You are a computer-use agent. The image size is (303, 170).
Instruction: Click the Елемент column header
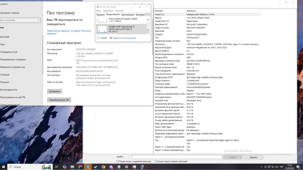pyautogui.click(x=170, y=11)
